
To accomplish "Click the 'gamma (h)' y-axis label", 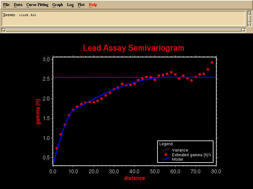I will (x=38, y=112).
